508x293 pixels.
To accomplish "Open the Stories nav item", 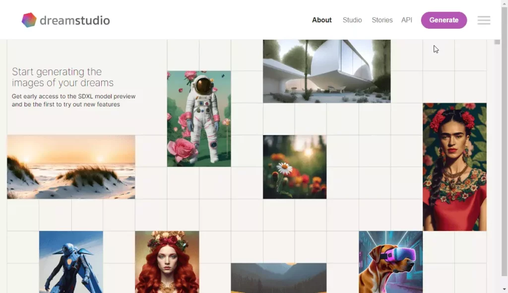I will point(382,20).
